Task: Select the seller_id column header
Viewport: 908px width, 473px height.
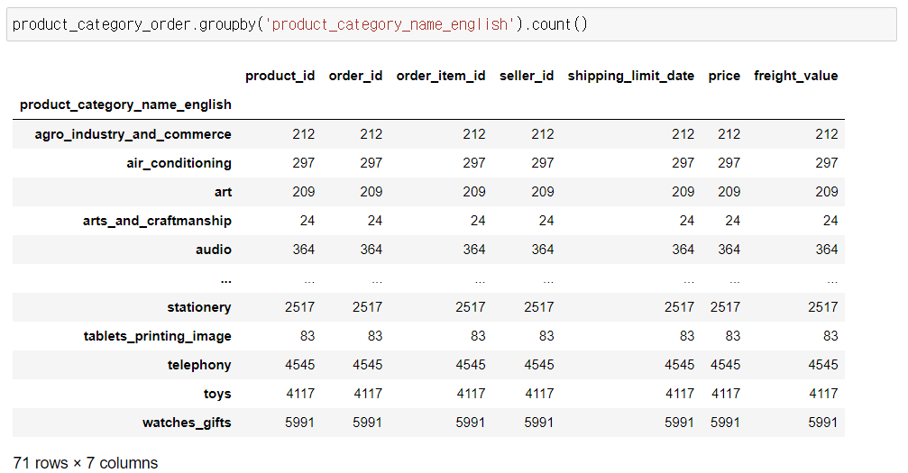Action: pyautogui.click(x=527, y=76)
